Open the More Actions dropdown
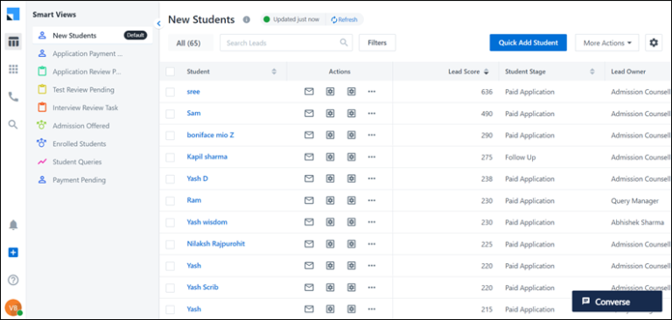This screenshot has width=672, height=320. pos(607,43)
